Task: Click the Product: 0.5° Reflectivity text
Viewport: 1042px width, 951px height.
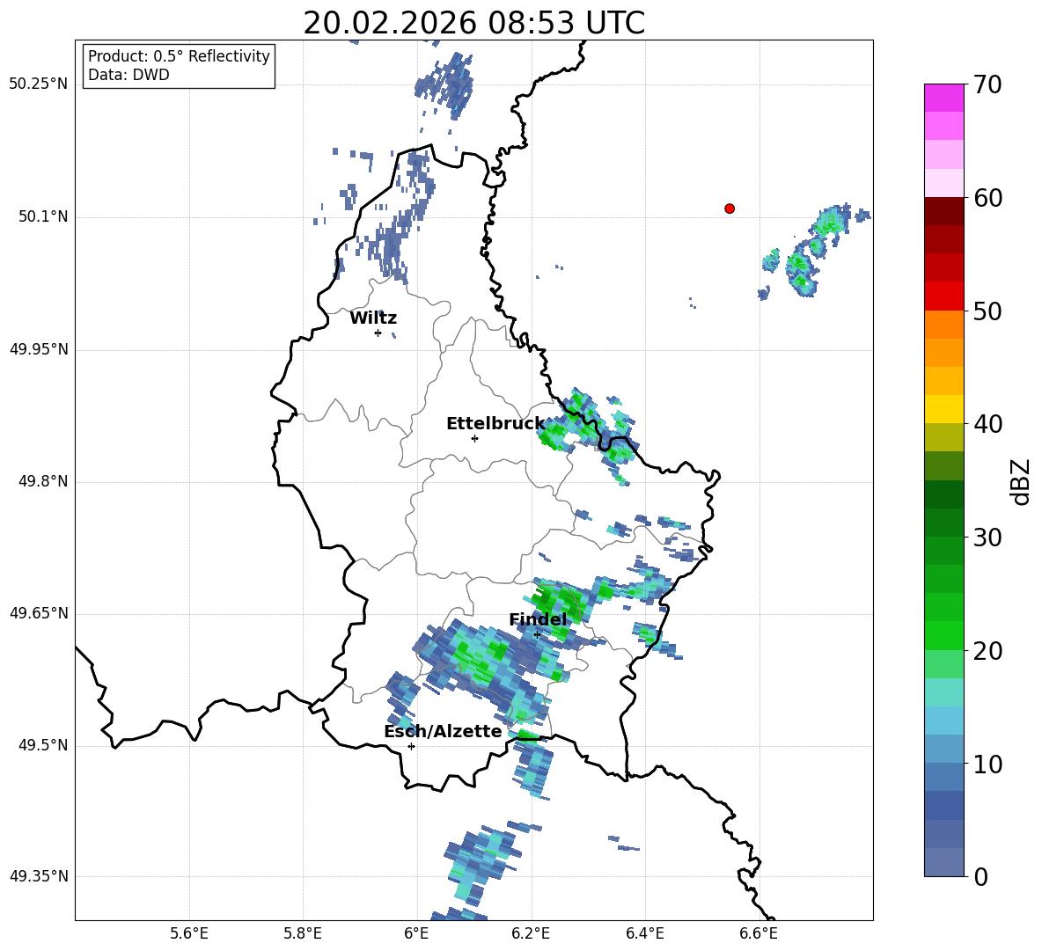Action: pyautogui.click(x=179, y=56)
